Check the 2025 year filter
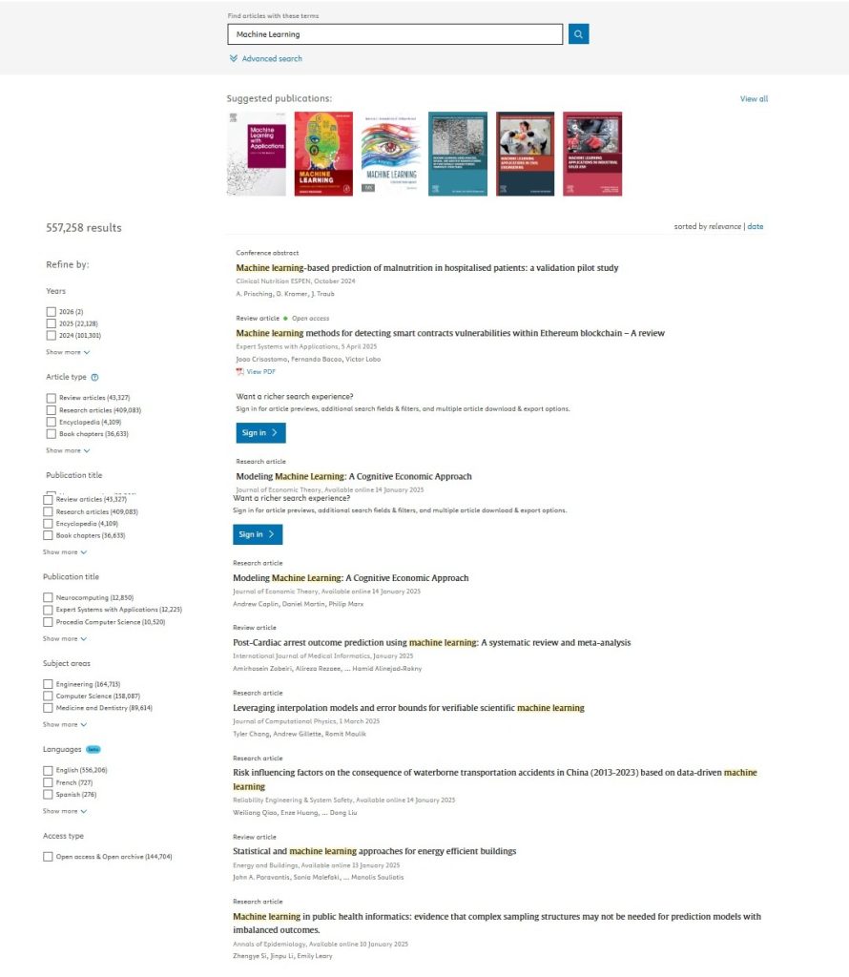The image size is (849, 977). point(52,323)
